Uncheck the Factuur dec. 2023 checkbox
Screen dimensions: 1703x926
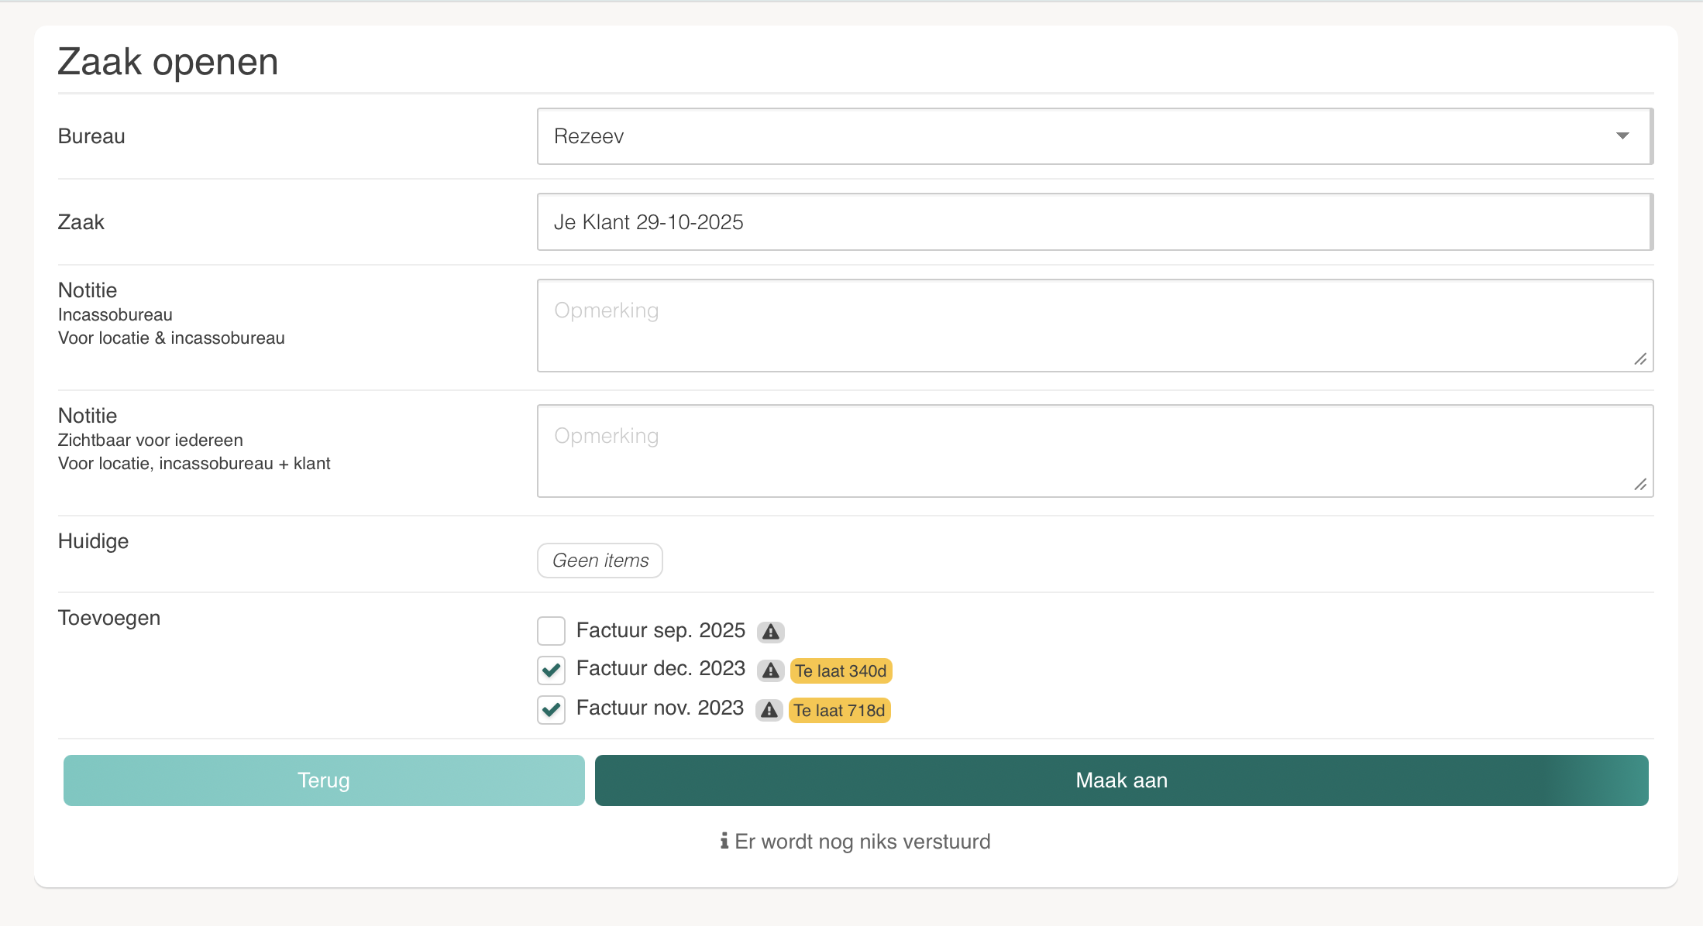pos(551,670)
